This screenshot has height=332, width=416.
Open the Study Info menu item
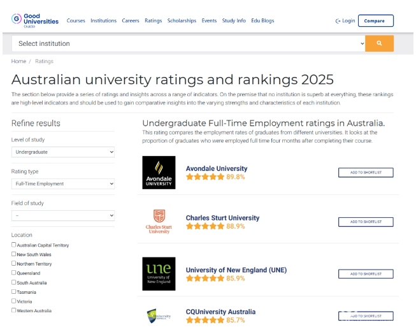point(234,20)
